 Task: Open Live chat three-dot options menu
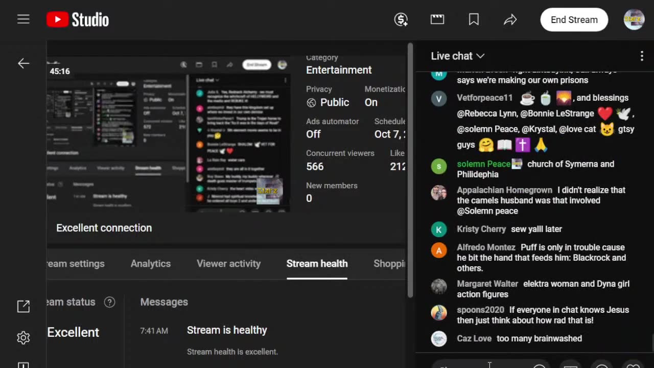pos(642,56)
